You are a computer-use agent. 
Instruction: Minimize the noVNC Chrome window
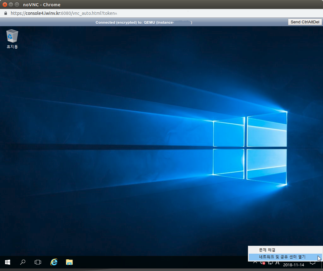11,4
